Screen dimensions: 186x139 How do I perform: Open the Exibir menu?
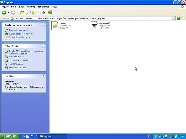21,7
